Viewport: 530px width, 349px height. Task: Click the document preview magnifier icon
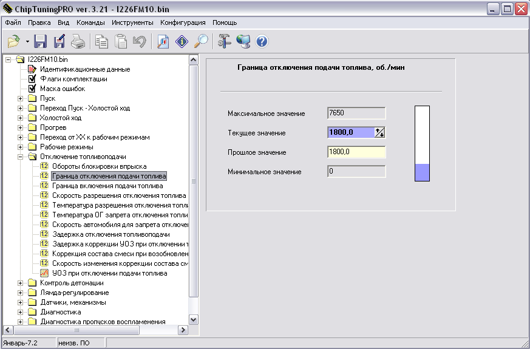click(x=163, y=41)
